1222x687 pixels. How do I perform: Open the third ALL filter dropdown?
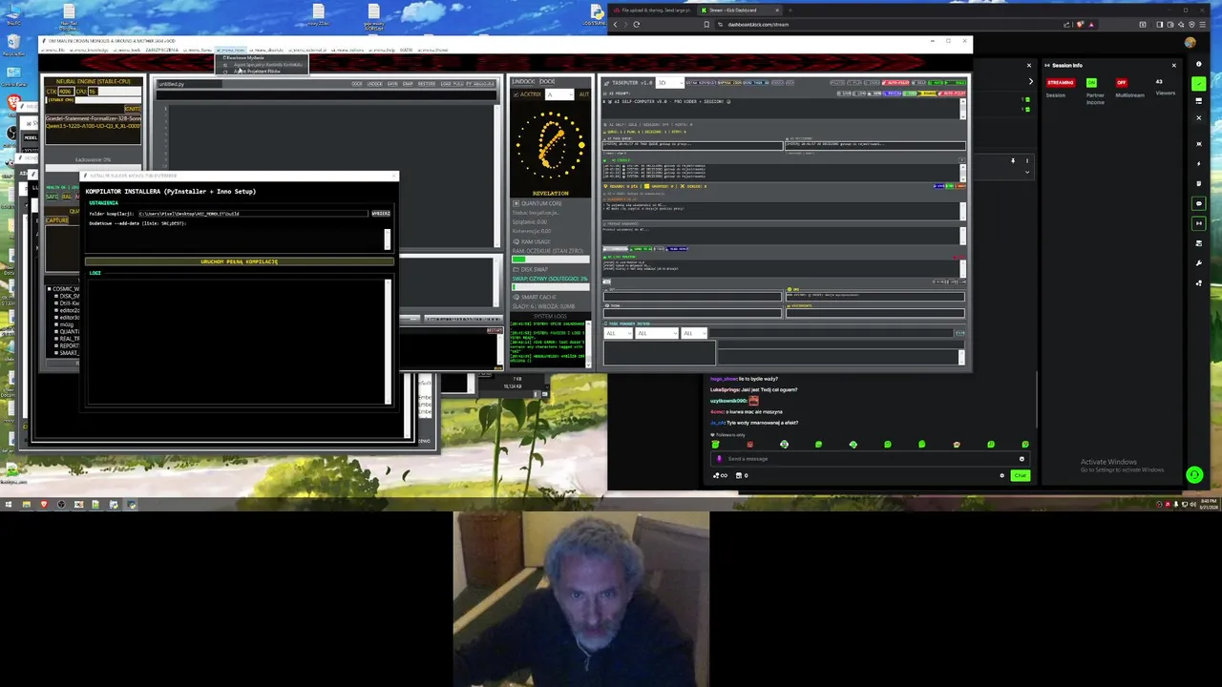tap(694, 333)
